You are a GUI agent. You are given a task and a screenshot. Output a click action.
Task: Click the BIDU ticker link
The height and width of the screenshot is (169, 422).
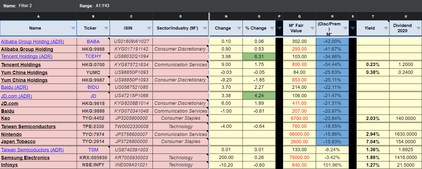(93, 87)
